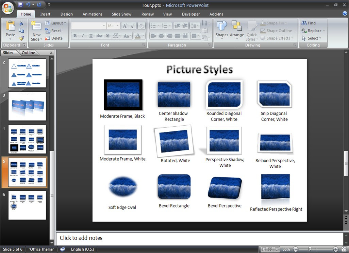Open the Font Size dropdown
This screenshot has width=349, height=253.
click(117, 26)
